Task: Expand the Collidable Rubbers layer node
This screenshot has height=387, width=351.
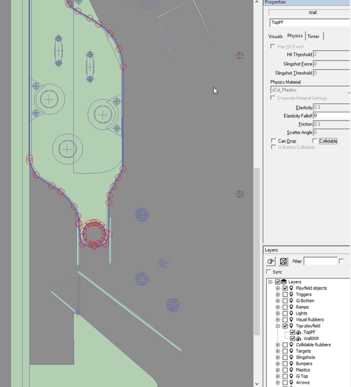Action: 278,345
